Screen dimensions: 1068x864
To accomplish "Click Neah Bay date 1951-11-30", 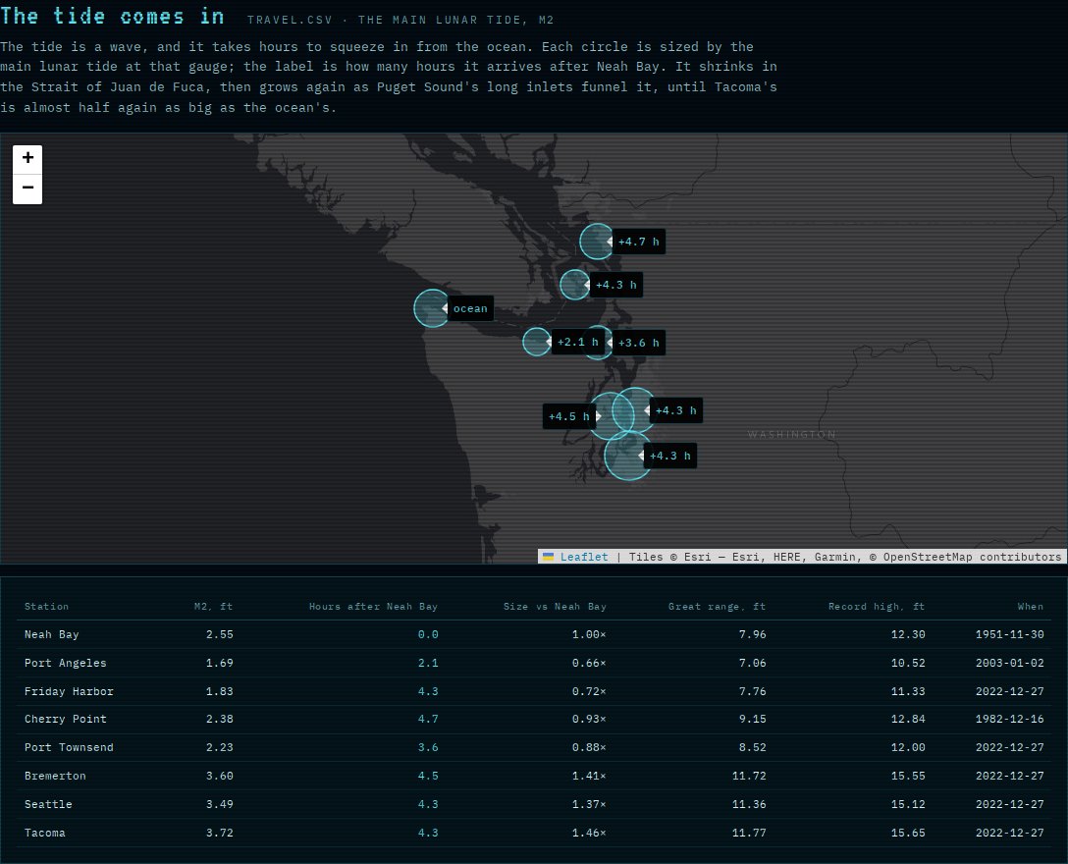I will [x=1009, y=634].
